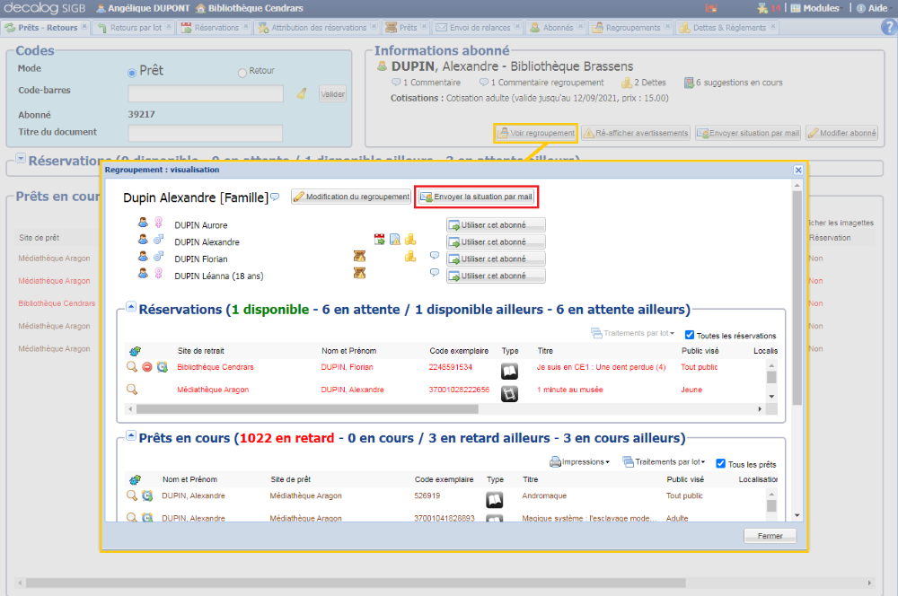
Task: Click 'Envoyer la situation par mail'
Action: point(476,196)
